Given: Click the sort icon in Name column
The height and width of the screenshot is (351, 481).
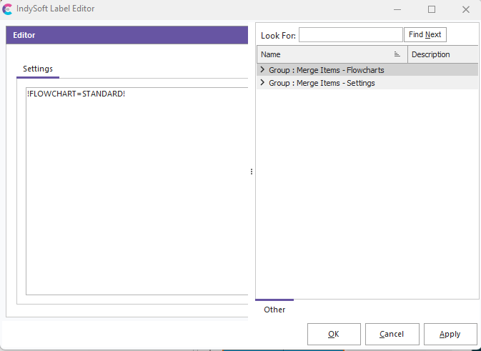Looking at the screenshot, I should click(397, 54).
